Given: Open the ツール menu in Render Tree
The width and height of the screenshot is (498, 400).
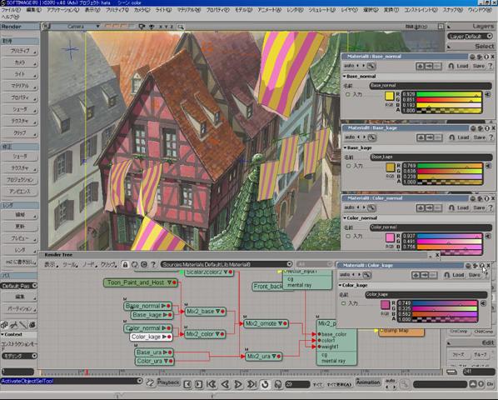Looking at the screenshot, I should (70, 264).
